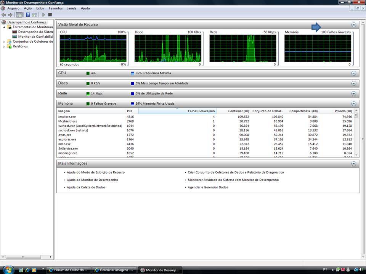Viewport: 366px width, 274px height.
Task: Click the show/hide action pane icon
Action: coord(35,15)
